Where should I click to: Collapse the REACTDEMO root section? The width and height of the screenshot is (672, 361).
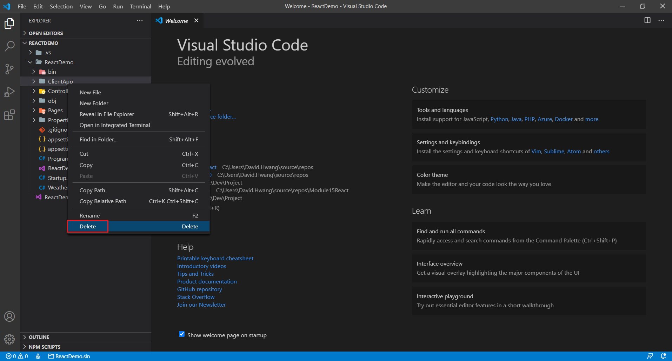tap(86, 43)
